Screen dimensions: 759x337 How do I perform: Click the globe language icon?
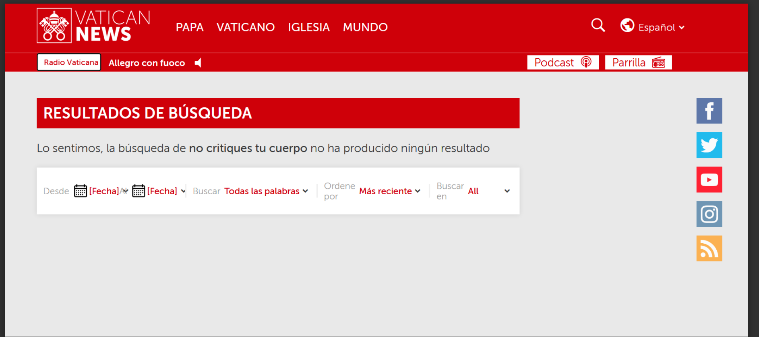click(x=627, y=25)
